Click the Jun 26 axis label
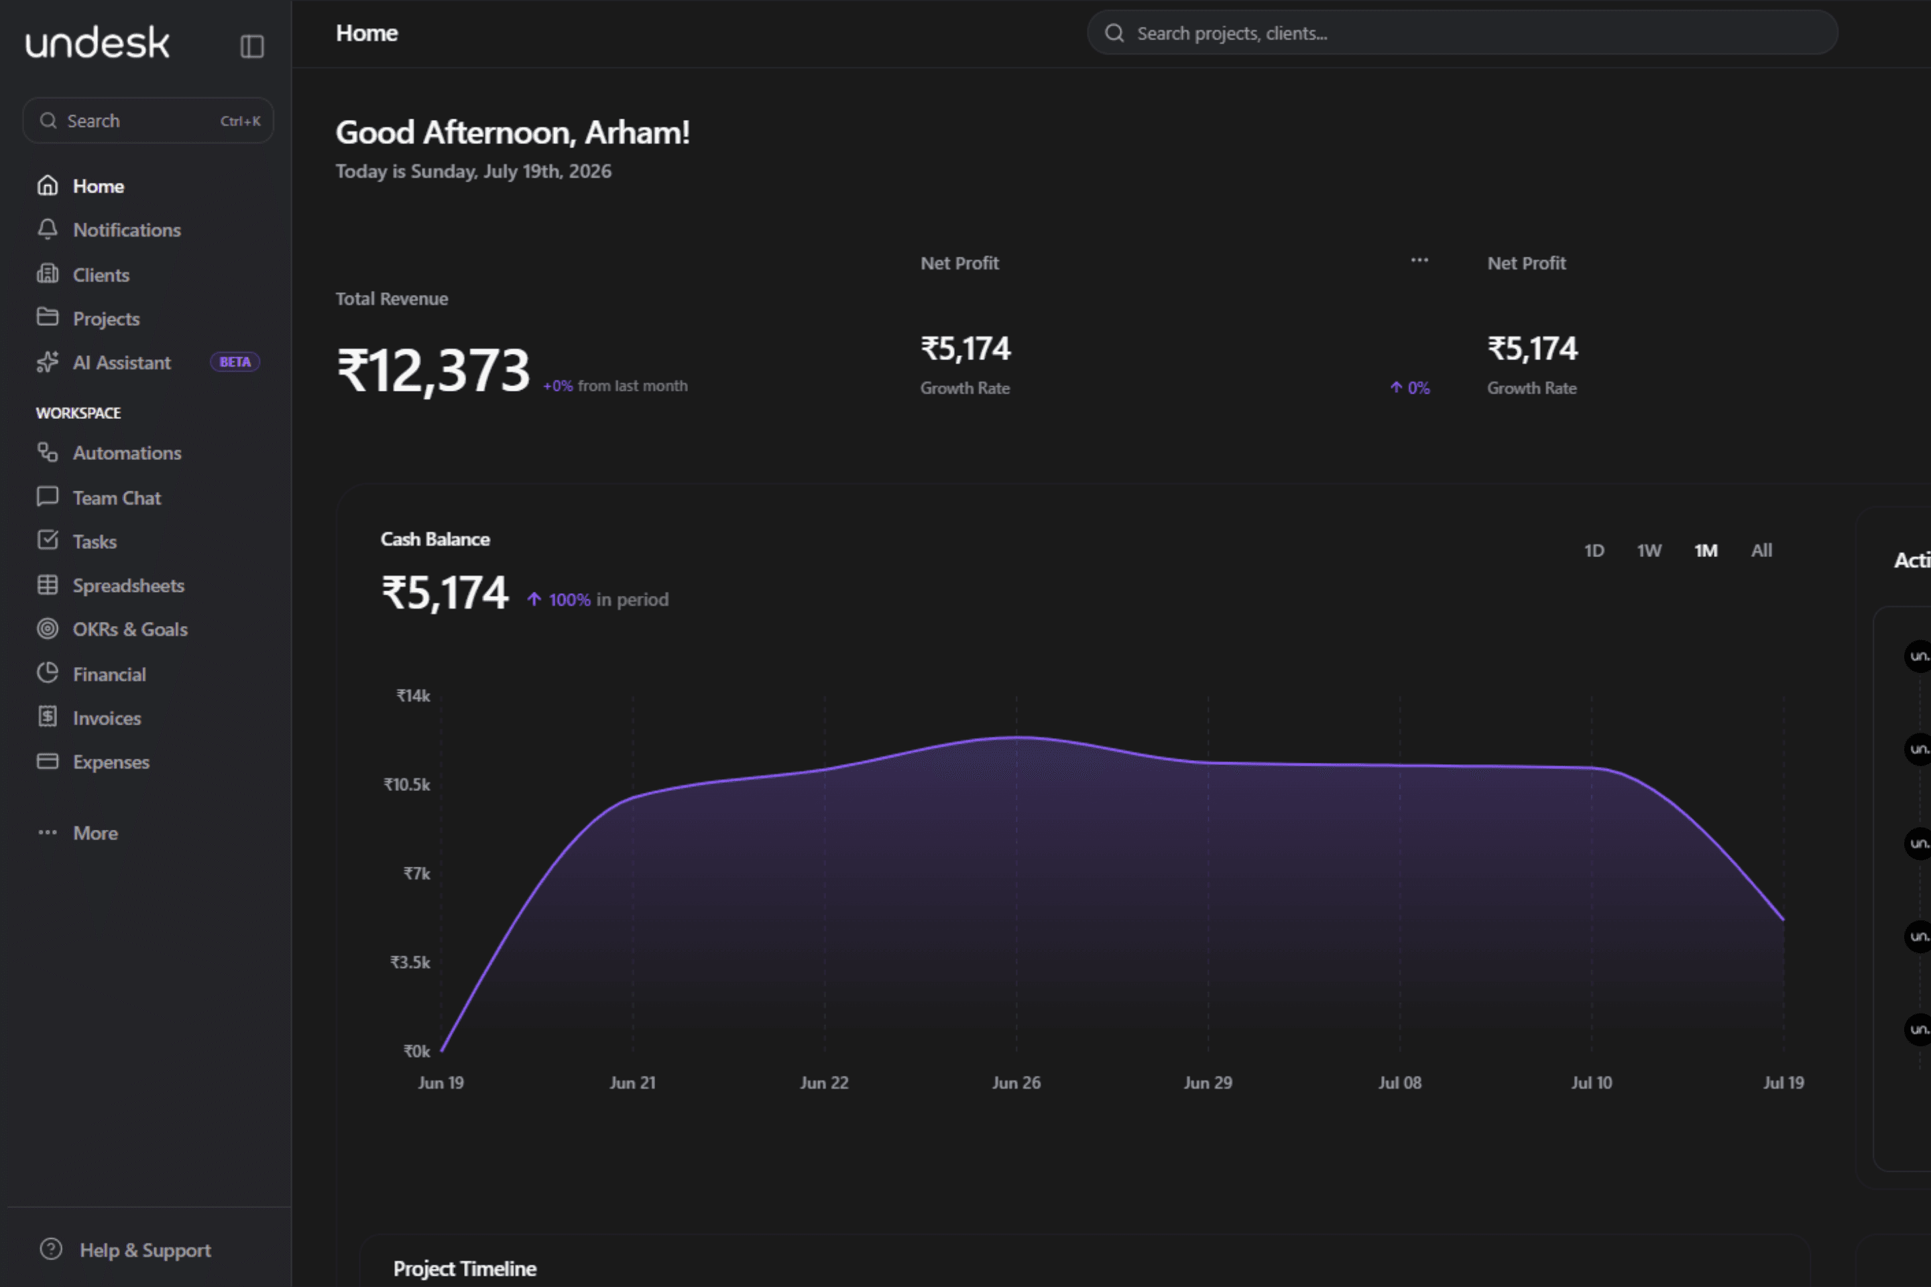This screenshot has height=1287, width=1931. tap(1016, 1083)
